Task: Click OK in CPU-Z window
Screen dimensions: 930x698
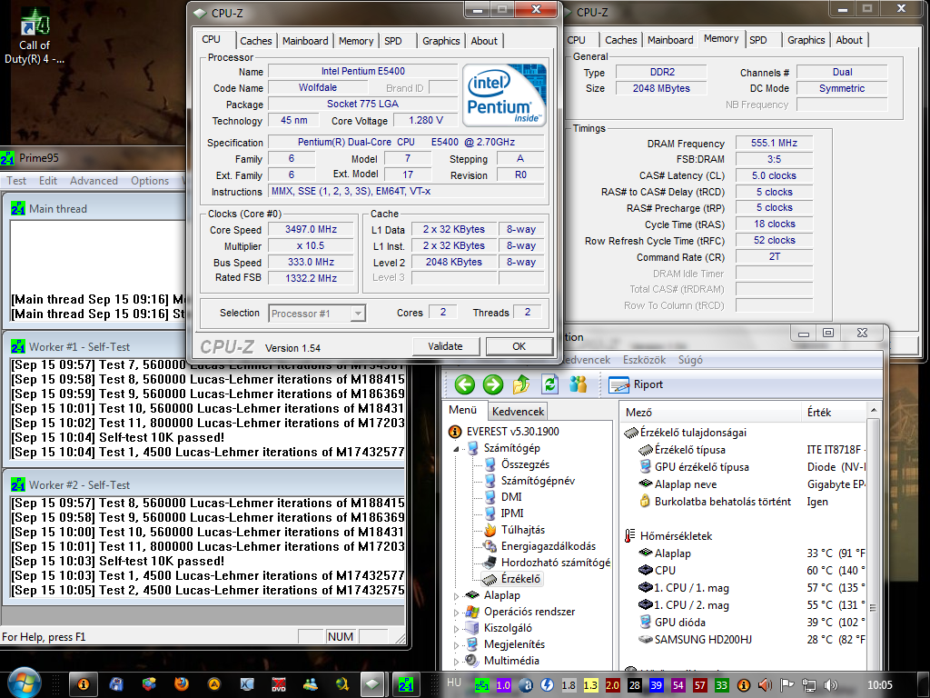Action: tap(519, 346)
